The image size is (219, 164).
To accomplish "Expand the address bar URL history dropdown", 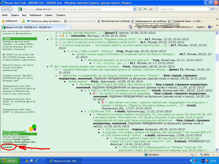I will pyautogui.click(x=135, y=9).
